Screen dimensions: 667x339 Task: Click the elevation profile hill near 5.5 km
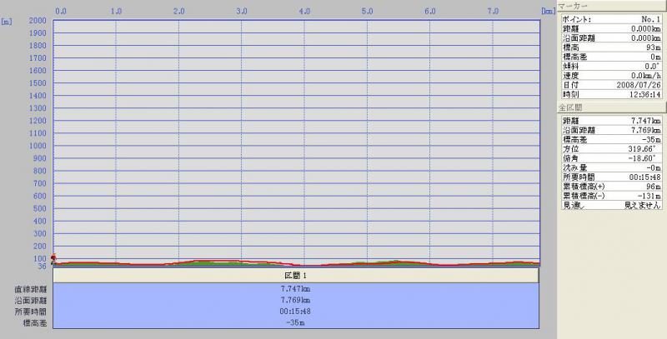point(396,262)
